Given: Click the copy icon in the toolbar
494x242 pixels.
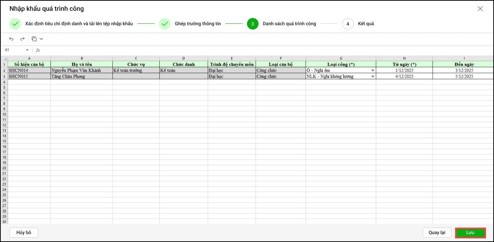Looking at the screenshot, I should point(34,39).
